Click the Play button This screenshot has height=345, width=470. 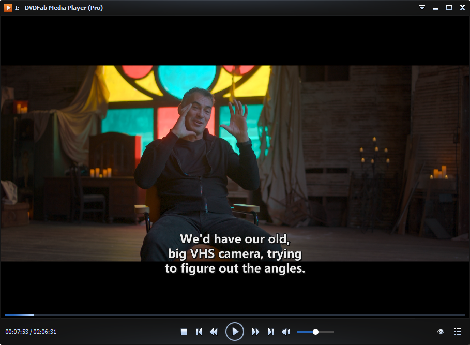(235, 332)
